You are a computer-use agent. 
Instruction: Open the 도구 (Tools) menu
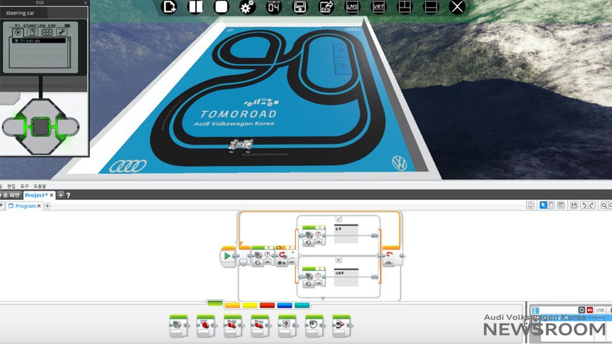(24, 186)
